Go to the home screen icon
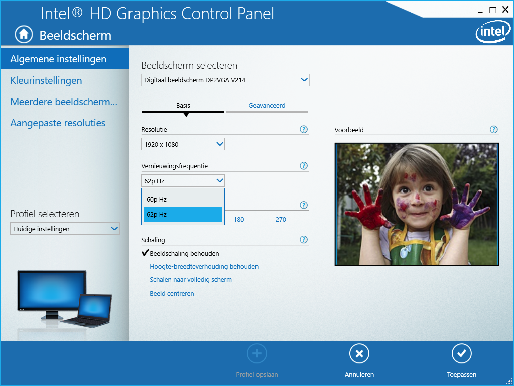Image resolution: width=514 pixels, height=386 pixels. pyautogui.click(x=24, y=35)
